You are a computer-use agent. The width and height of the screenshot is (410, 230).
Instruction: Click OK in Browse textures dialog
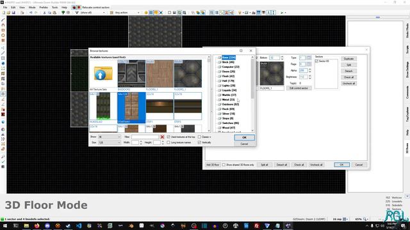tap(244, 137)
